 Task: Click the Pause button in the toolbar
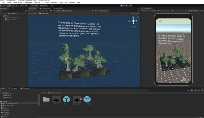pyautogui.click(x=126, y=5)
